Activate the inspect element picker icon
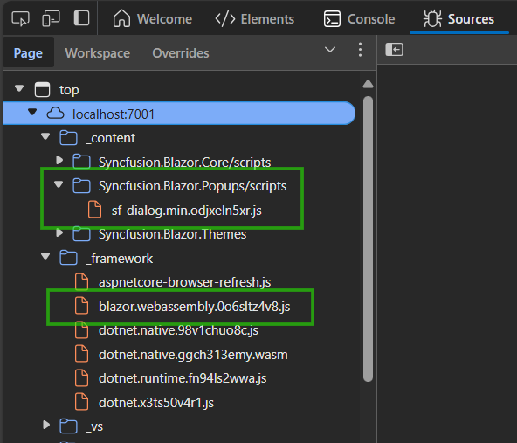The height and width of the screenshot is (443, 517). point(20,18)
